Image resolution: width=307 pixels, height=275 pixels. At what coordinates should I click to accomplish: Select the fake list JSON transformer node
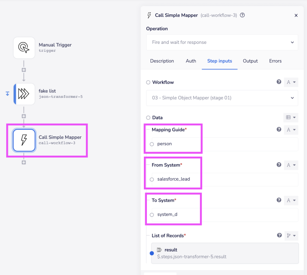pos(24,94)
